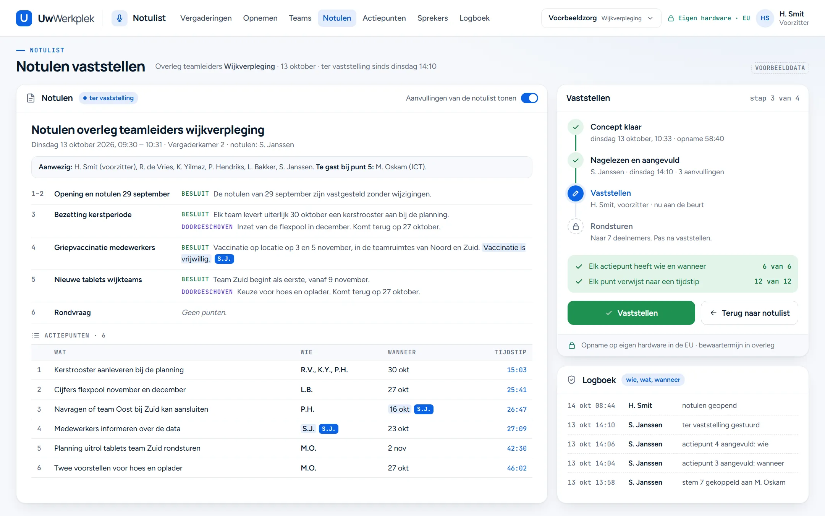This screenshot has height=516, width=825.
Task: Click the HS user avatar
Action: pyautogui.click(x=765, y=18)
